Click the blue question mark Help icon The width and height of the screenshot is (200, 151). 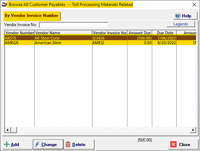[x=178, y=16]
